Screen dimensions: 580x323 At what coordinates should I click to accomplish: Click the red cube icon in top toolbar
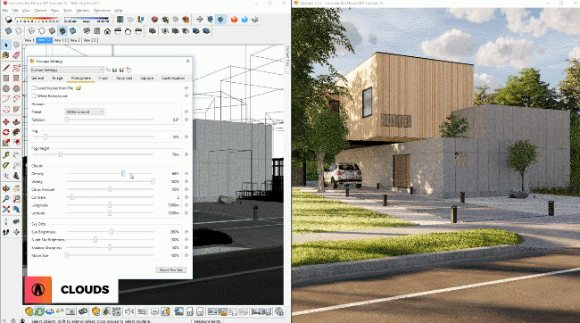[234, 20]
